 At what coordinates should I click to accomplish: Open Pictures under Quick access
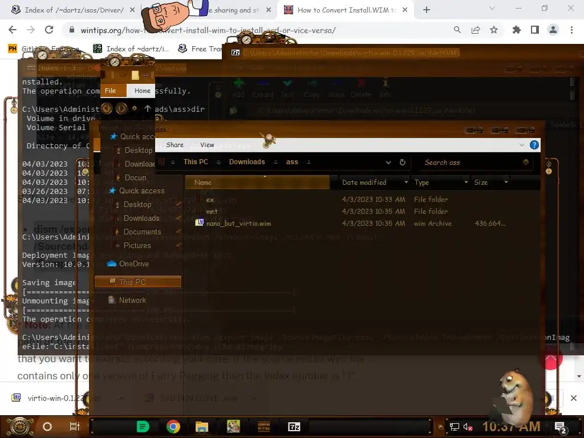[137, 246]
